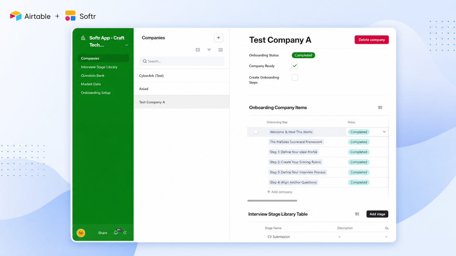Viewport: 456px width, 256px height.
Task: Click the horizontal scrollbar under onboarding table
Action: (272, 201)
